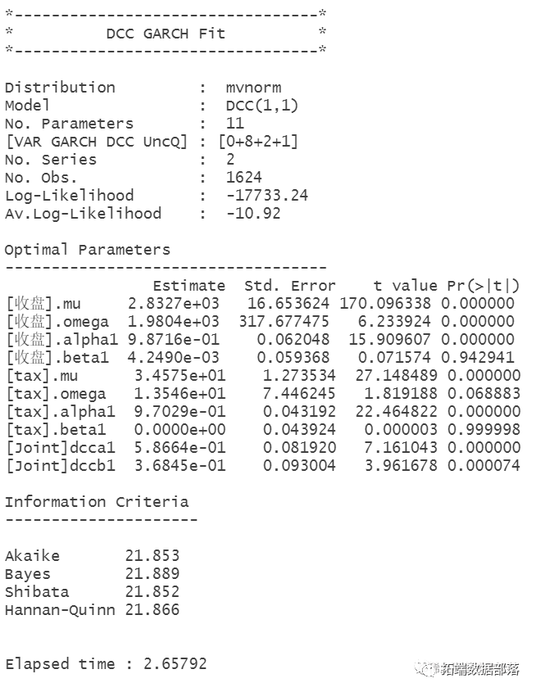Select the Hannan-Quinn criterion line

click(93, 610)
